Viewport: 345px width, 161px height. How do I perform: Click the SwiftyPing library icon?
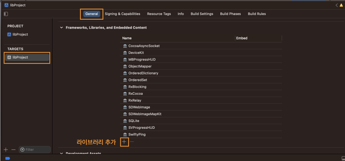[x=125, y=135]
